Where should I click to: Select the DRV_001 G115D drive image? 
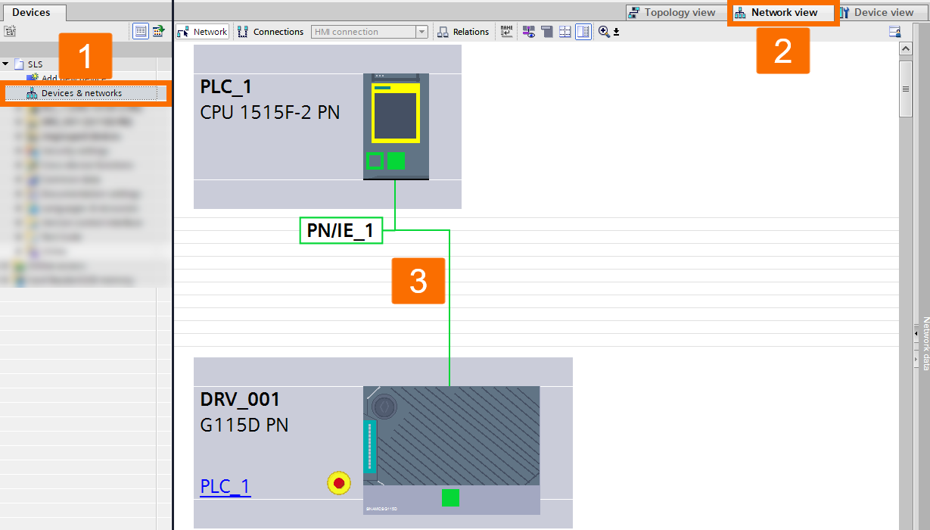click(451, 450)
